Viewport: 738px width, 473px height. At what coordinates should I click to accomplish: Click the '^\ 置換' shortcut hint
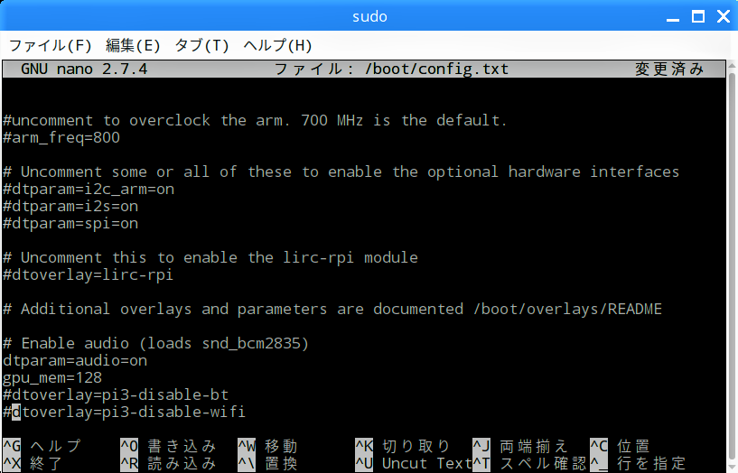267,463
